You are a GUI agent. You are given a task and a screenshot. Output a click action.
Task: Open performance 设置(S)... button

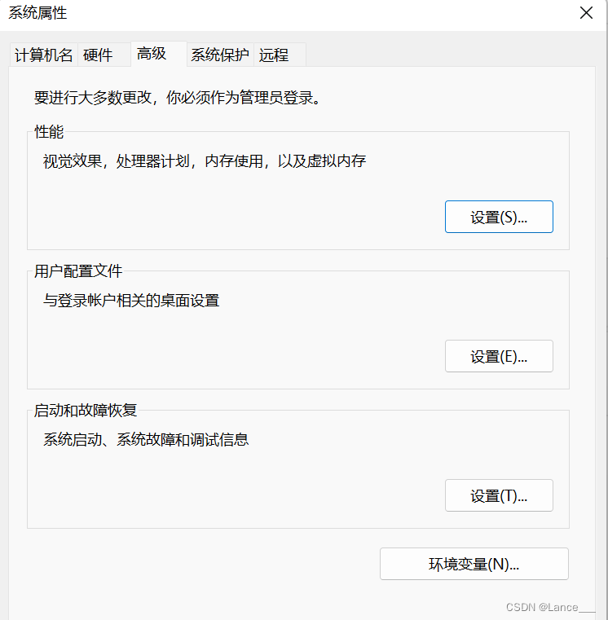pyautogui.click(x=499, y=217)
